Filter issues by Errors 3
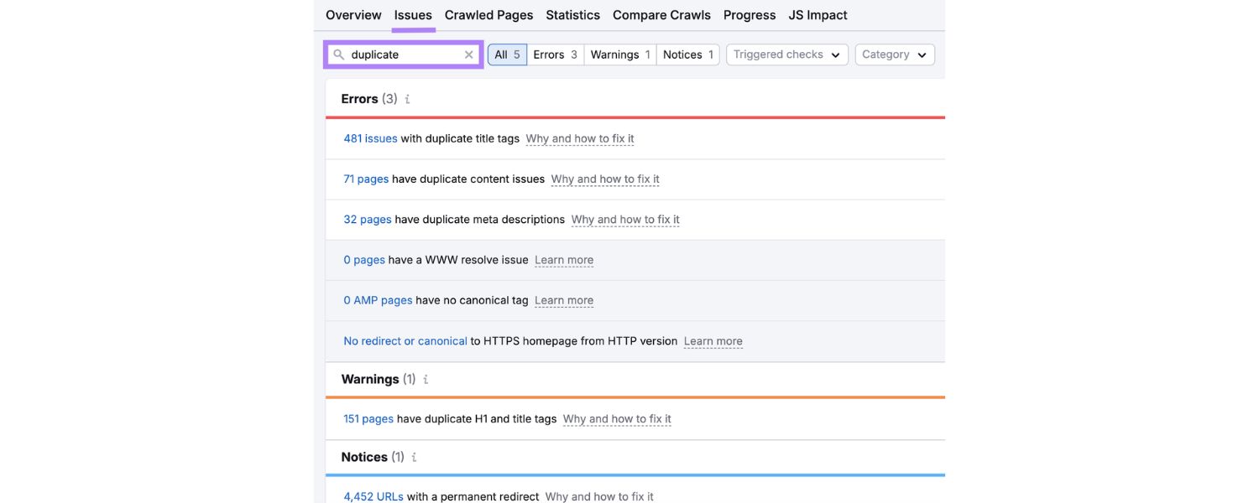Image resolution: width=1259 pixels, height=503 pixels. 555,54
